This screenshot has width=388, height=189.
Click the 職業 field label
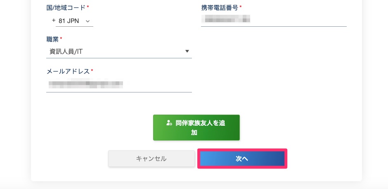click(x=52, y=39)
